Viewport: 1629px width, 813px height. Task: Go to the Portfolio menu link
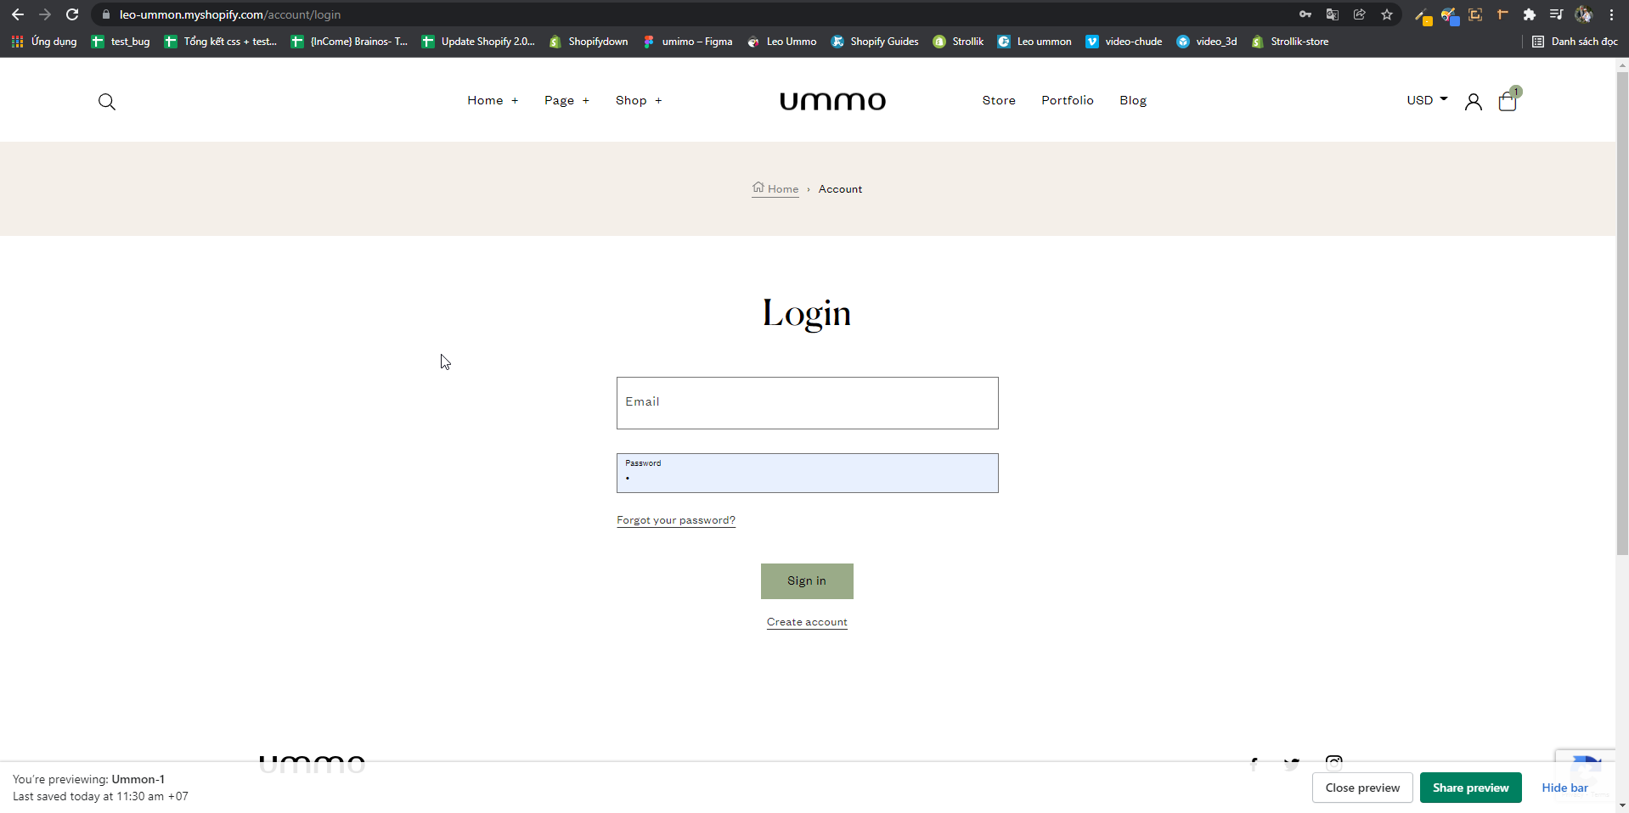1068,100
